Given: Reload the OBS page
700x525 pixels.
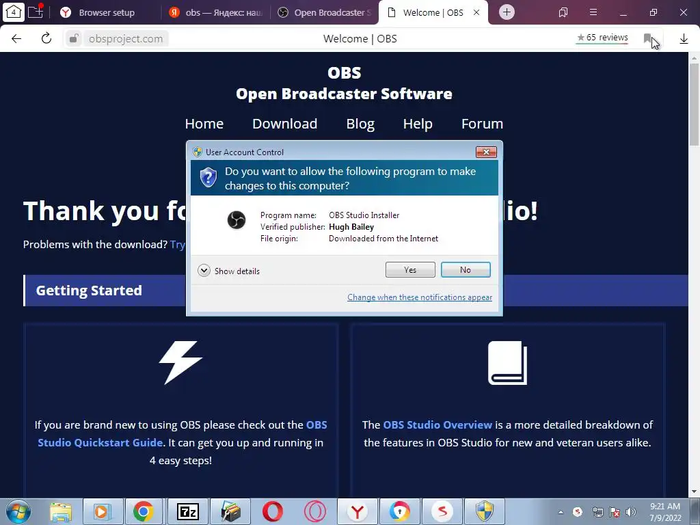Looking at the screenshot, I should pos(46,38).
